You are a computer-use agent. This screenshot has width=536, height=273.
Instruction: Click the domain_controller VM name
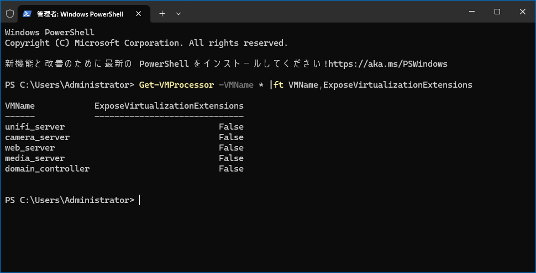[47, 169]
